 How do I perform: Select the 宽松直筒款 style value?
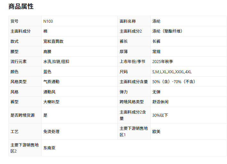(53, 42)
